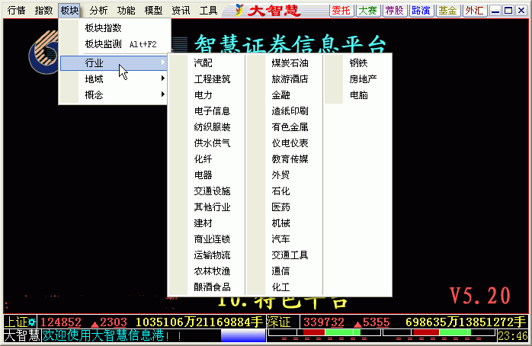Choose 煤炭石油 industry sector
The image size is (532, 346).
(284, 63)
